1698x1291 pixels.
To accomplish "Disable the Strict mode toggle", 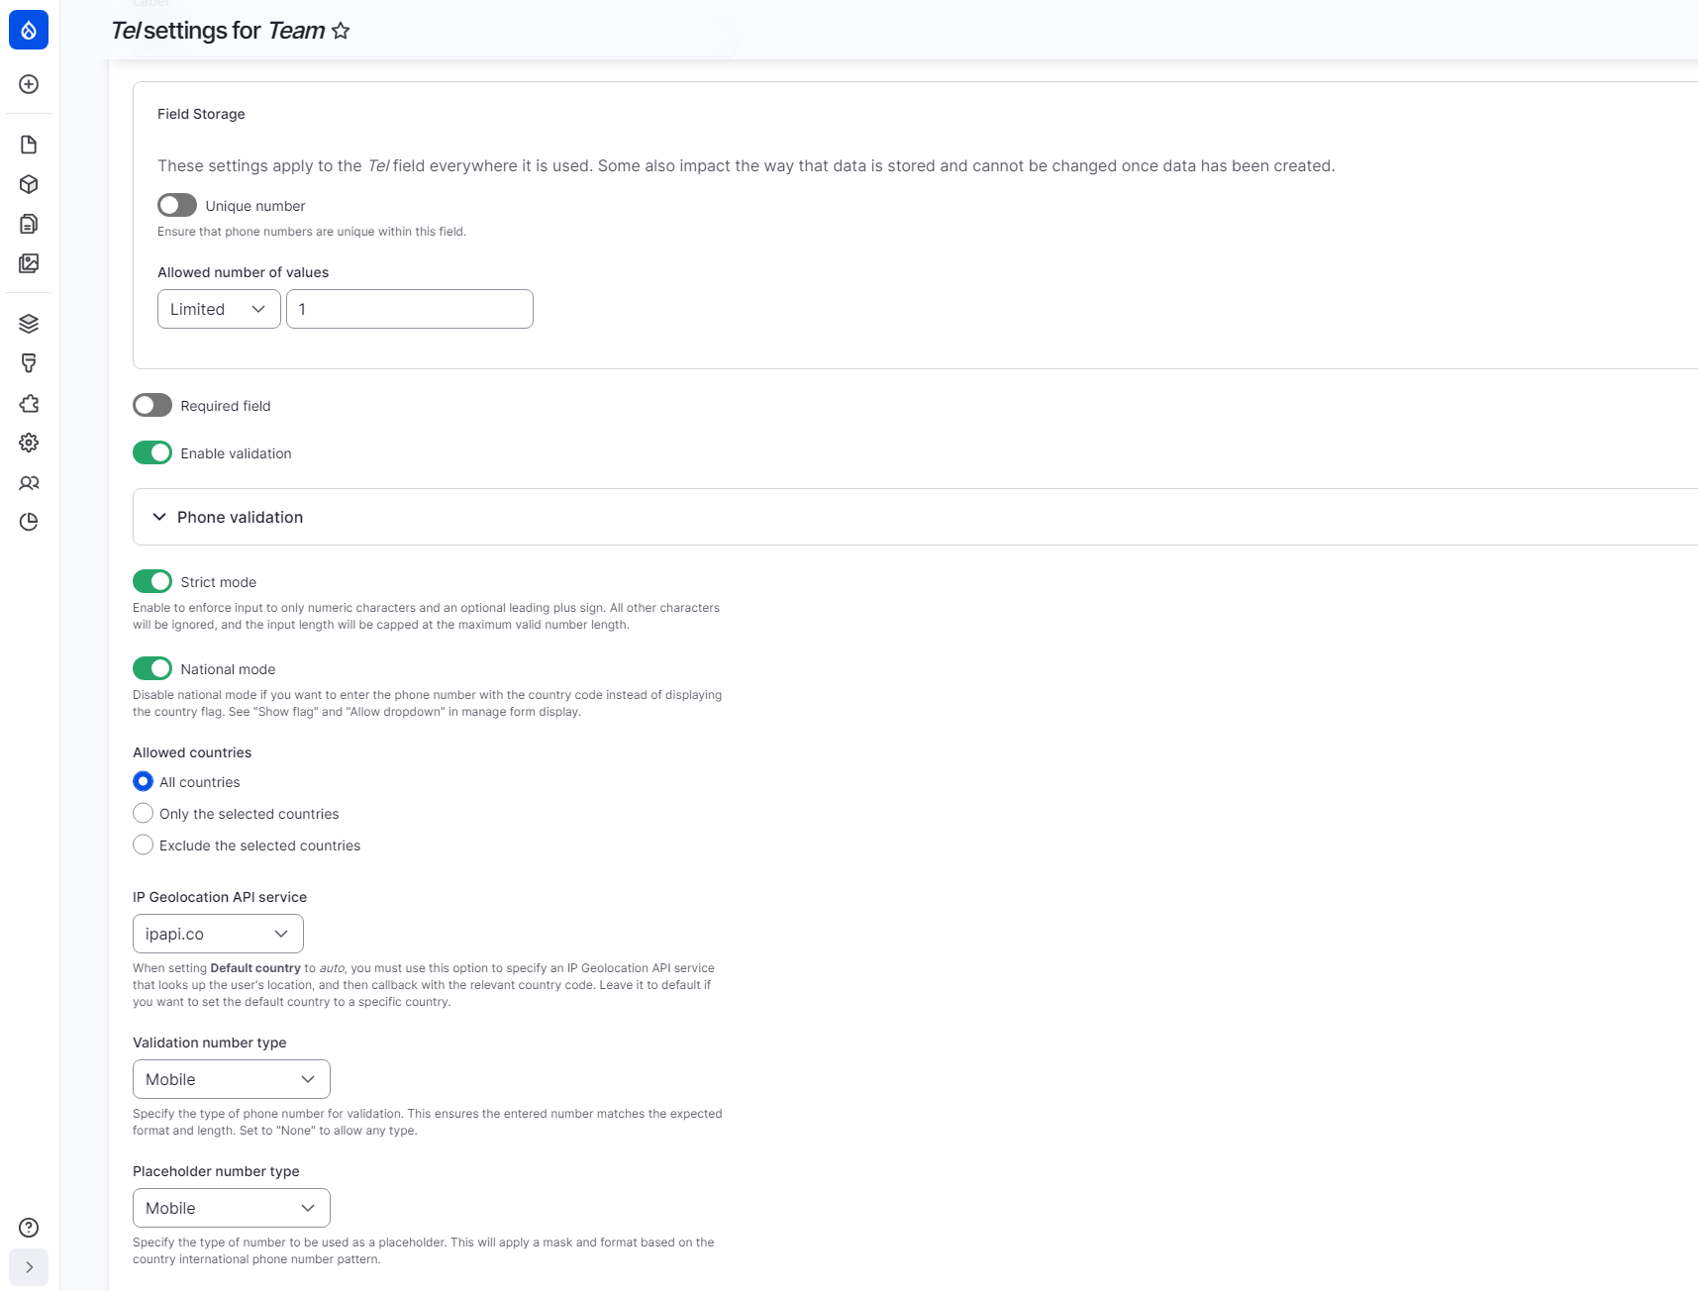I will click(x=152, y=581).
